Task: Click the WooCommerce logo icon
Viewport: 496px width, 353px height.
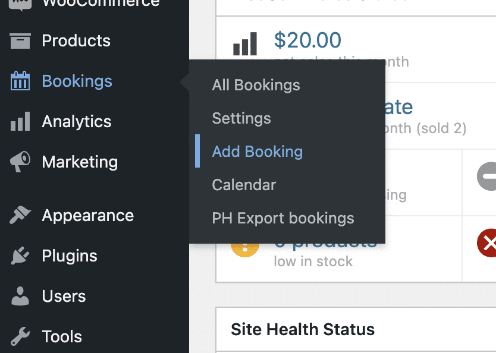Action: click(x=20, y=4)
